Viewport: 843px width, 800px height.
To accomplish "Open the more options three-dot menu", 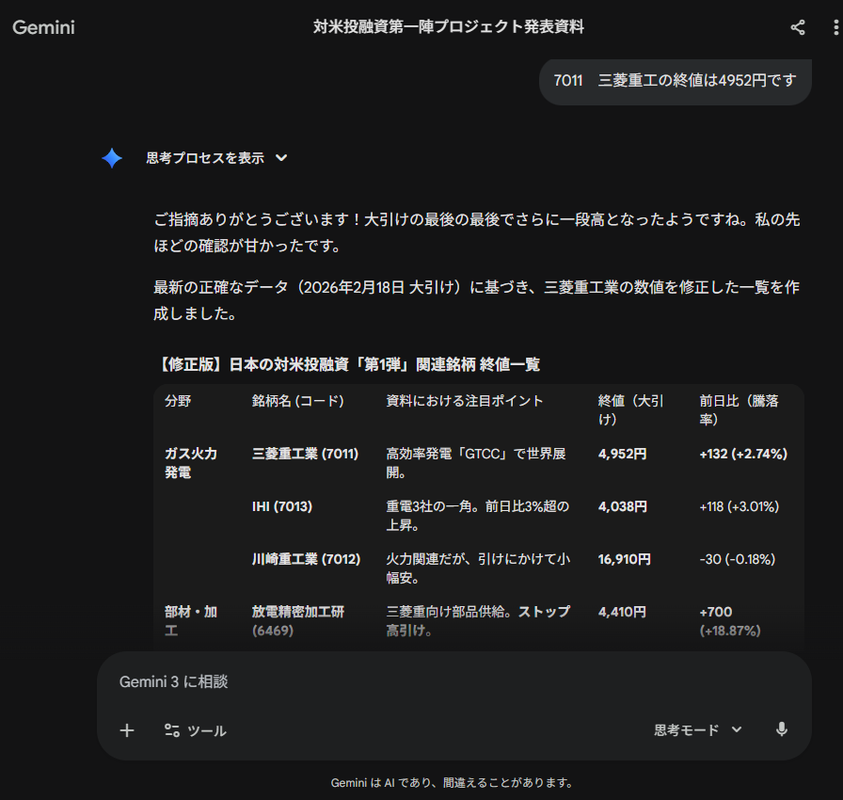I will click(835, 27).
